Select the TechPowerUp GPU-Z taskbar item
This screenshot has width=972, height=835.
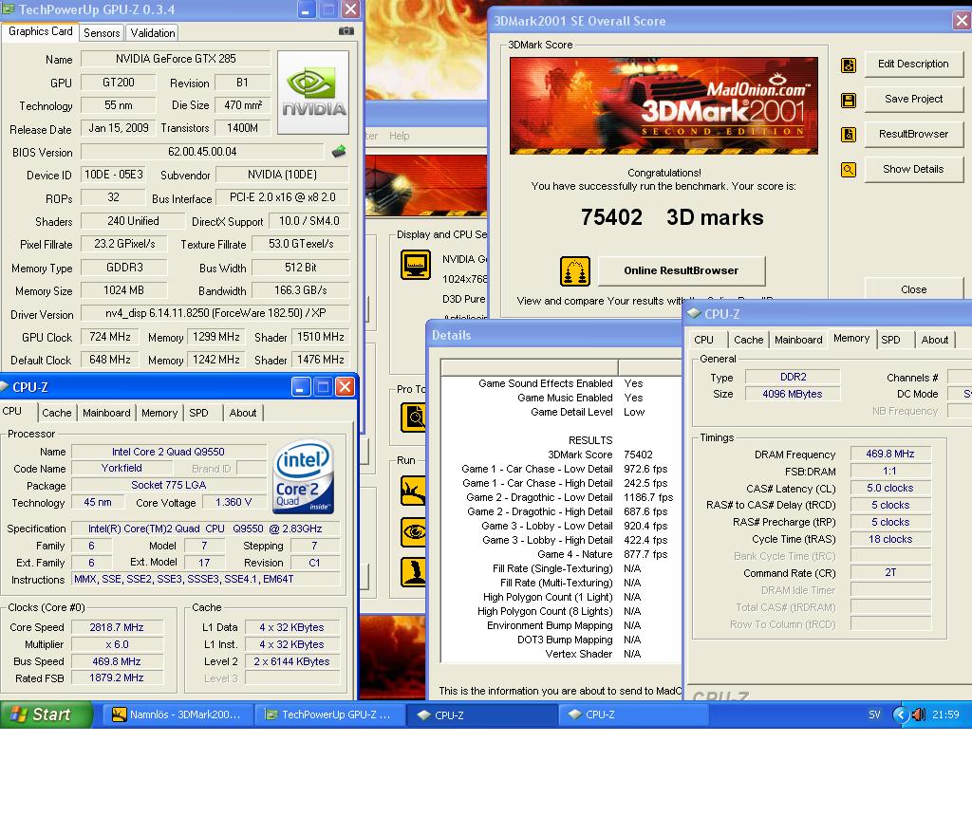330,714
